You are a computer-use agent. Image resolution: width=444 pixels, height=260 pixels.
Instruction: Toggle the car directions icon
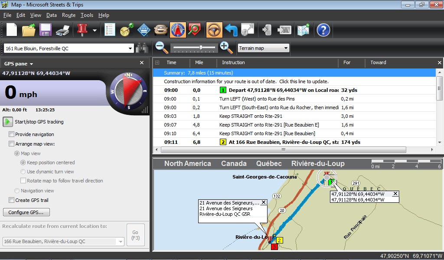[x=160, y=30]
